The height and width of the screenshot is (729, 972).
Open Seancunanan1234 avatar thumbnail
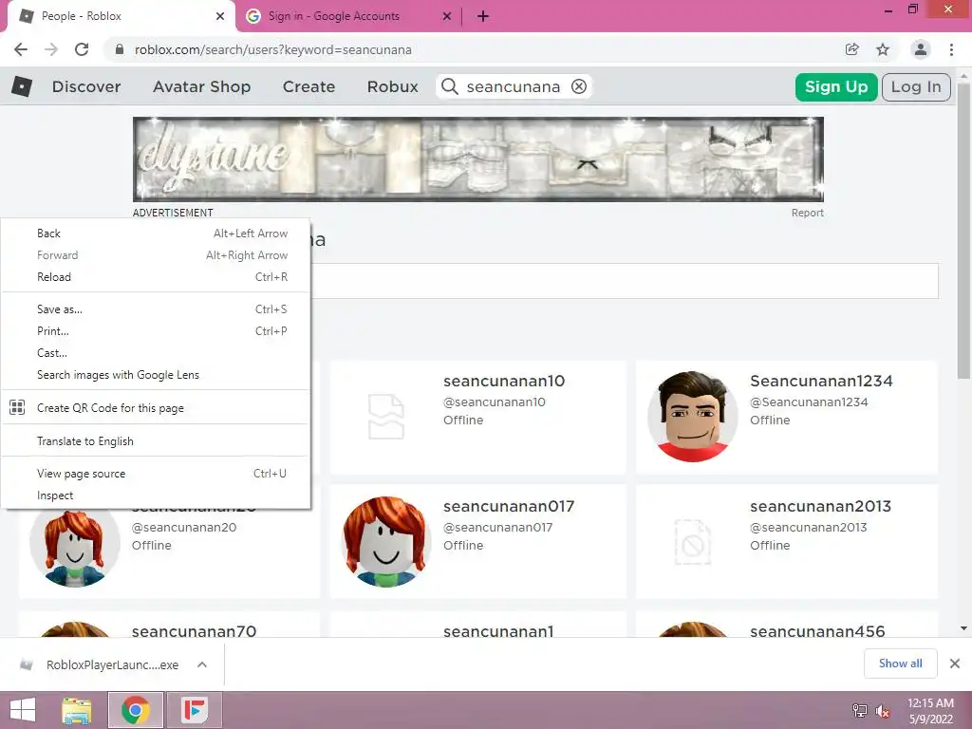pyautogui.click(x=692, y=417)
